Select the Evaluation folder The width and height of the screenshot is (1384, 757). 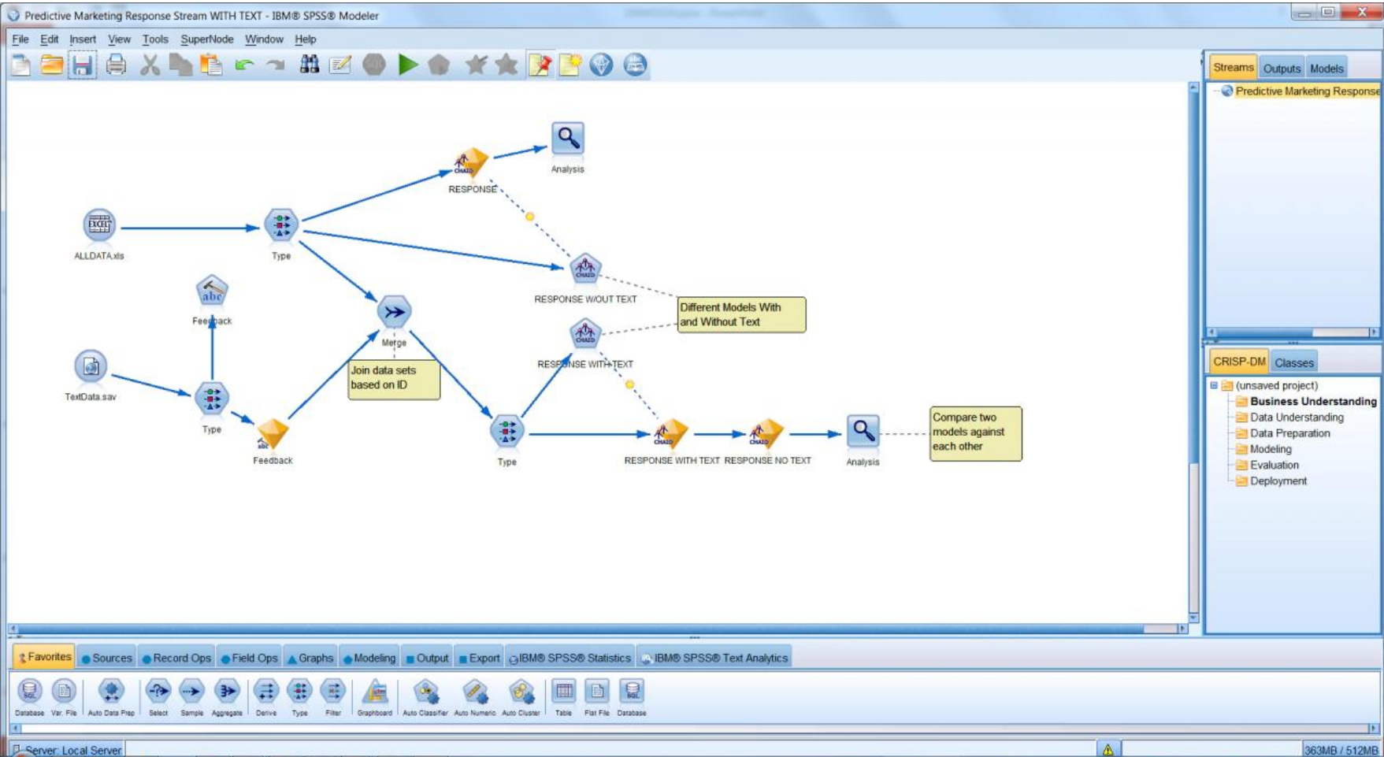pyautogui.click(x=1267, y=465)
